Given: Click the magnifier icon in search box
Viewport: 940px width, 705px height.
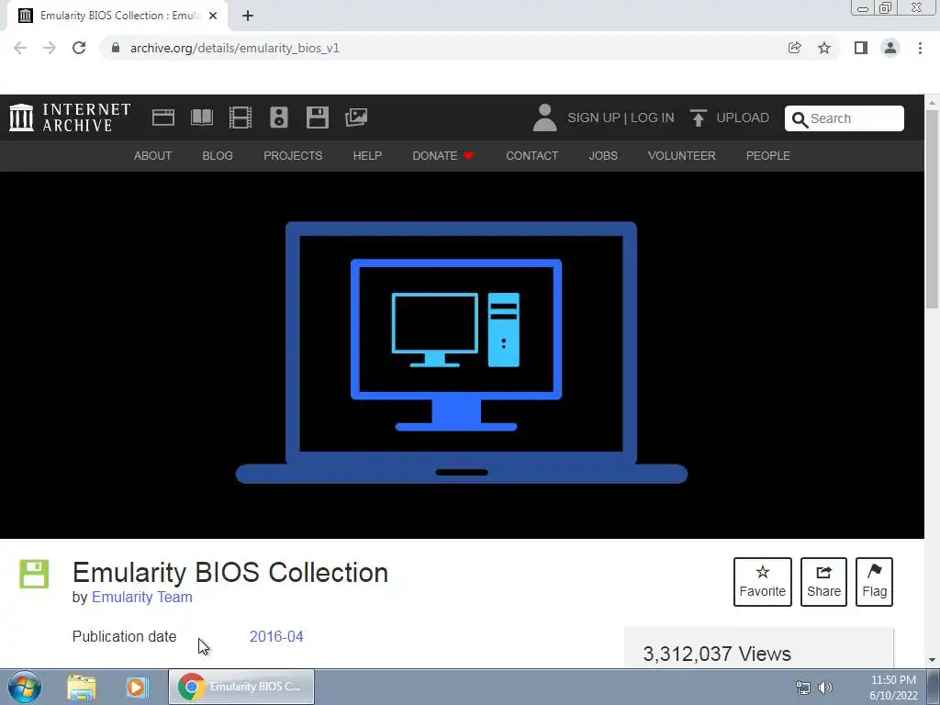Looking at the screenshot, I should click(800, 119).
